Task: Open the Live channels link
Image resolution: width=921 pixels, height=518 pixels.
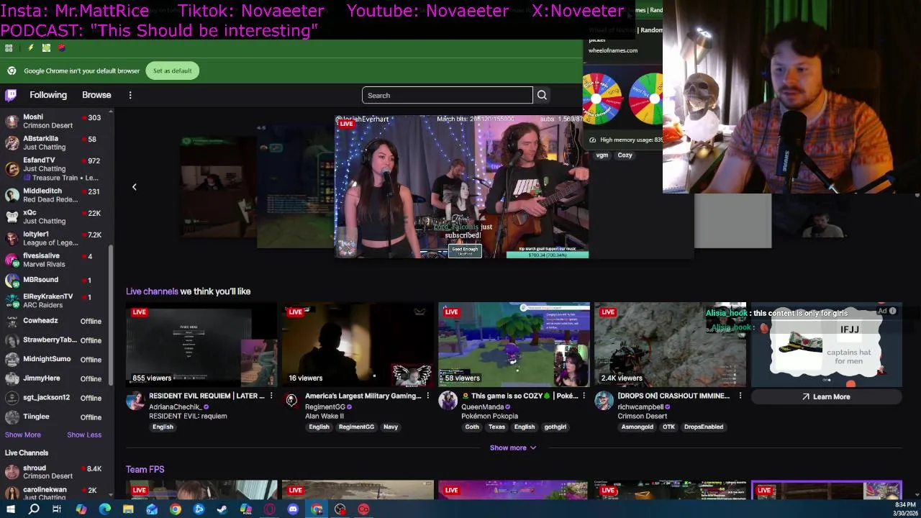Action: click(152, 291)
